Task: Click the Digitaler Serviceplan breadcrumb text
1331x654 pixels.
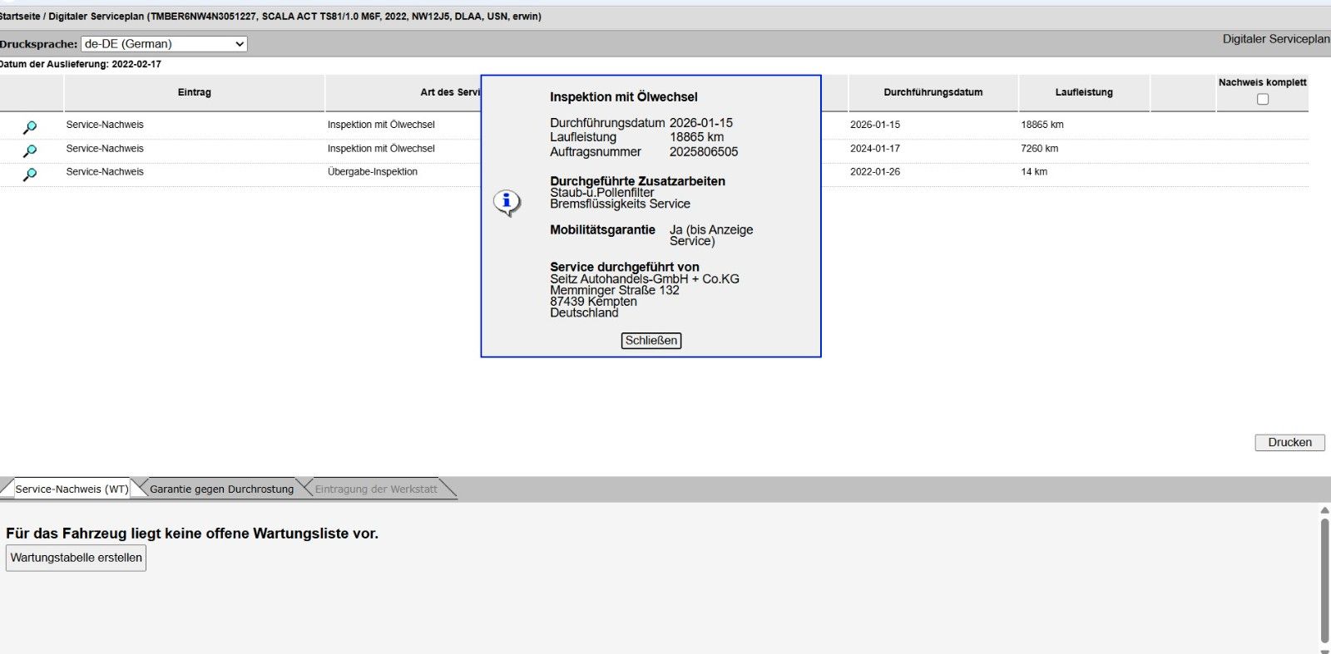Action: (x=96, y=17)
